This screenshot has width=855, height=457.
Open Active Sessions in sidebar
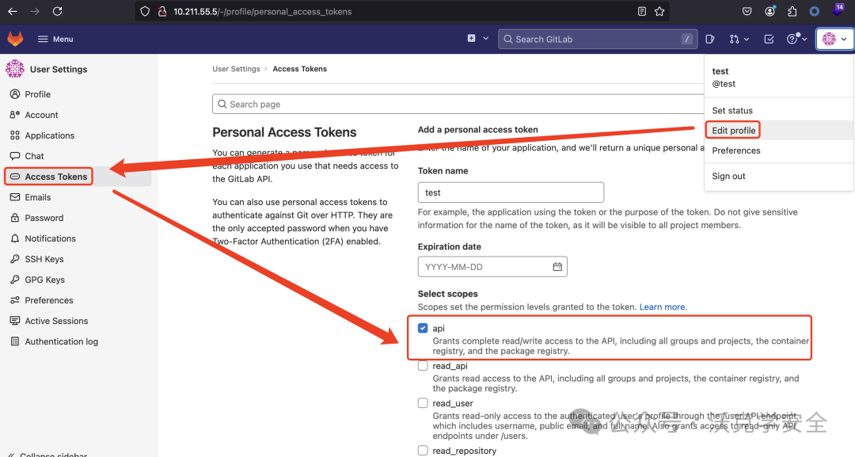[x=56, y=322]
